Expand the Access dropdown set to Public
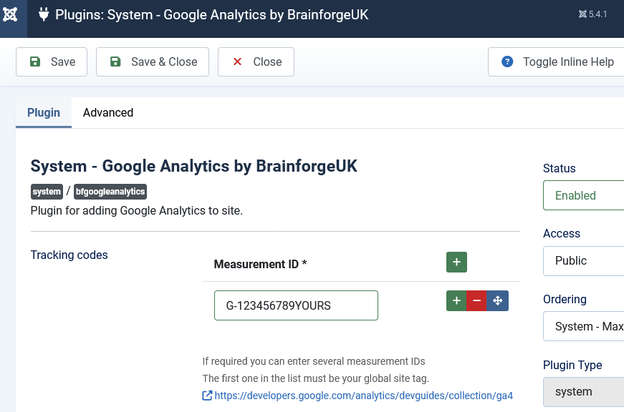The width and height of the screenshot is (624, 412). (583, 261)
